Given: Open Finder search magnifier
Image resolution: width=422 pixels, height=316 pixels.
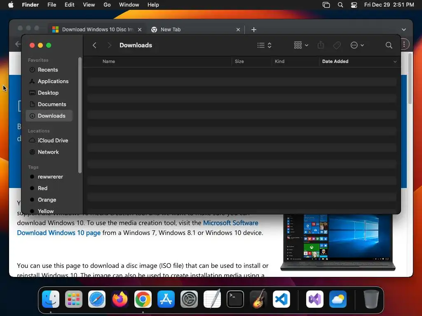Looking at the screenshot, I should [389, 45].
